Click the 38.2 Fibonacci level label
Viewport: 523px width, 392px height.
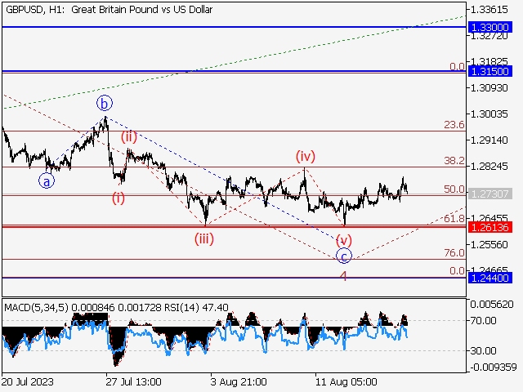454,161
